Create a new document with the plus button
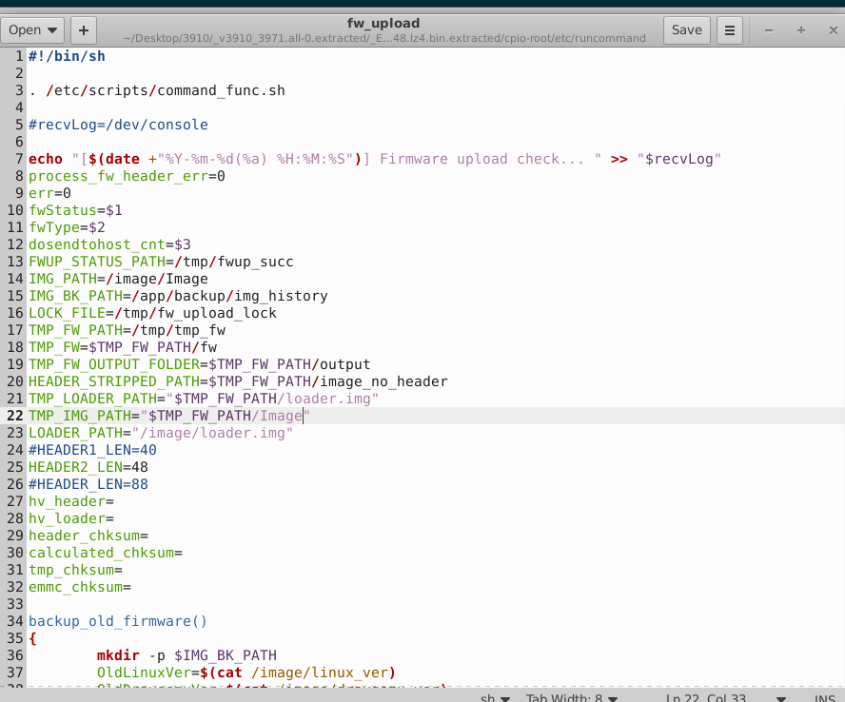 (x=83, y=29)
